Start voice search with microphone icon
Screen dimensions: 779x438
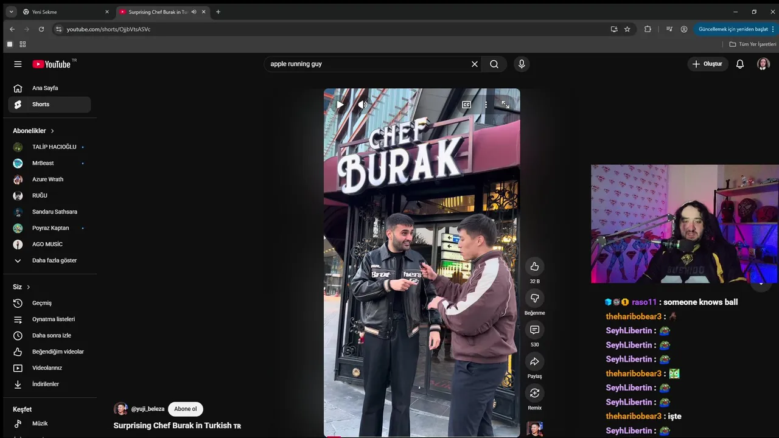click(x=522, y=64)
